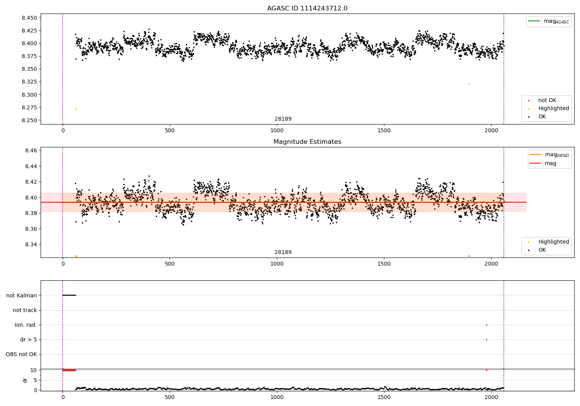Image resolution: width=580 pixels, height=406 pixels.
Task: Click the green mag AGASC legend entry
Action: (549, 21)
